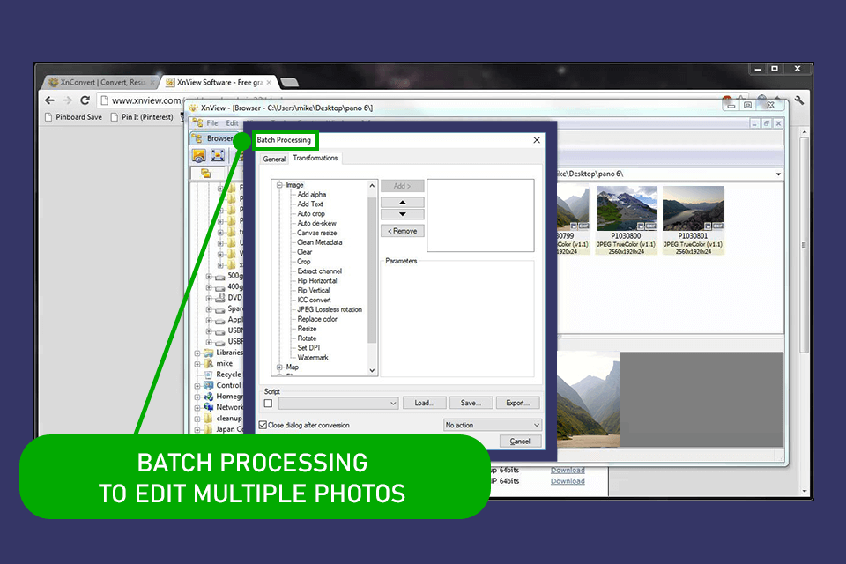846x564 pixels.
Task: Collapse the Image node in transformations tree
Action: tap(279, 185)
